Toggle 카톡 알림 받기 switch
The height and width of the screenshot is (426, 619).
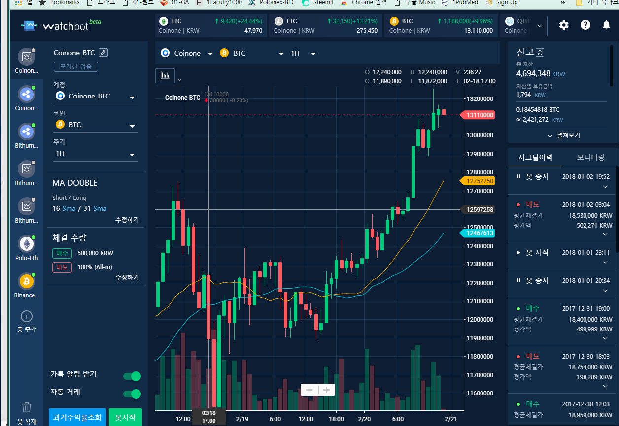coord(132,376)
